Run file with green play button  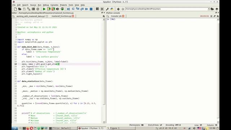tap(44, 9)
